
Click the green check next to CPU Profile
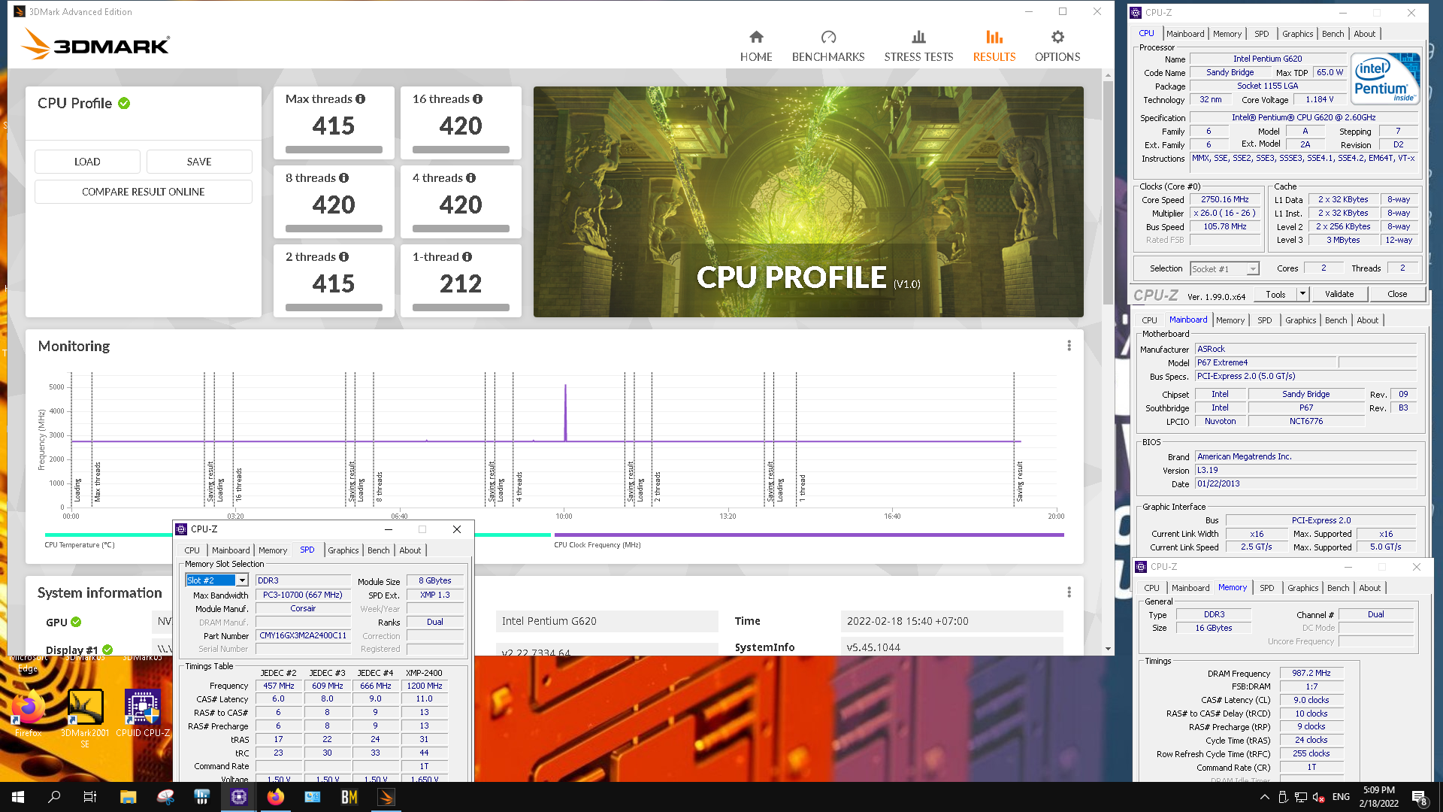pyautogui.click(x=124, y=103)
